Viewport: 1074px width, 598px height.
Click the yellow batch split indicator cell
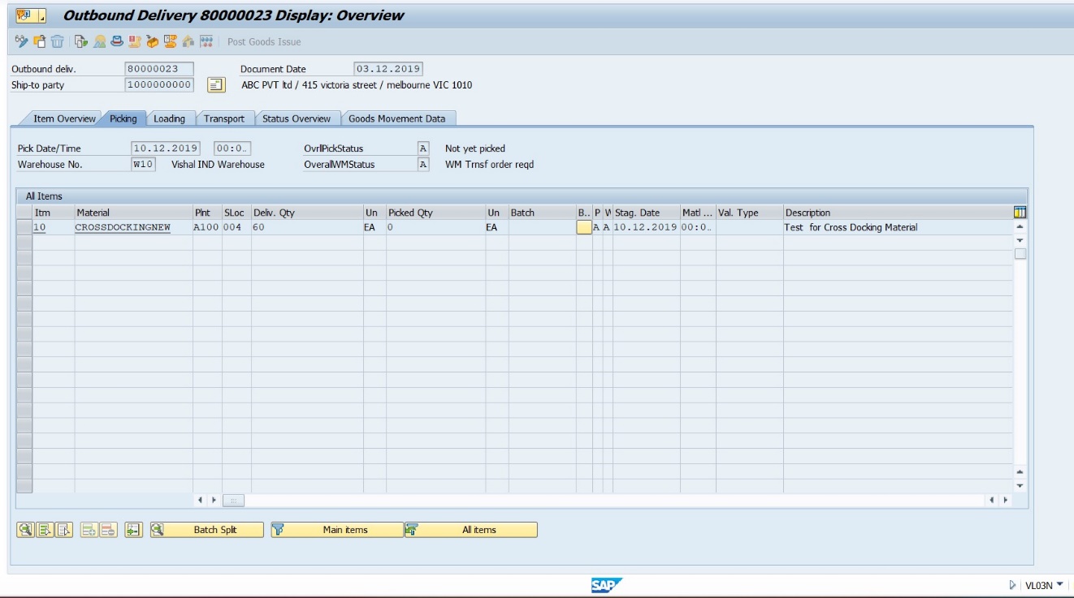pos(584,227)
